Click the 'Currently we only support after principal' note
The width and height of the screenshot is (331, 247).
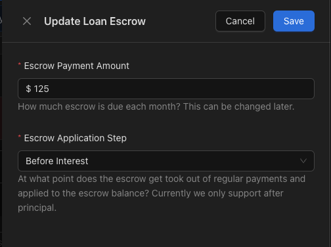coord(150,200)
